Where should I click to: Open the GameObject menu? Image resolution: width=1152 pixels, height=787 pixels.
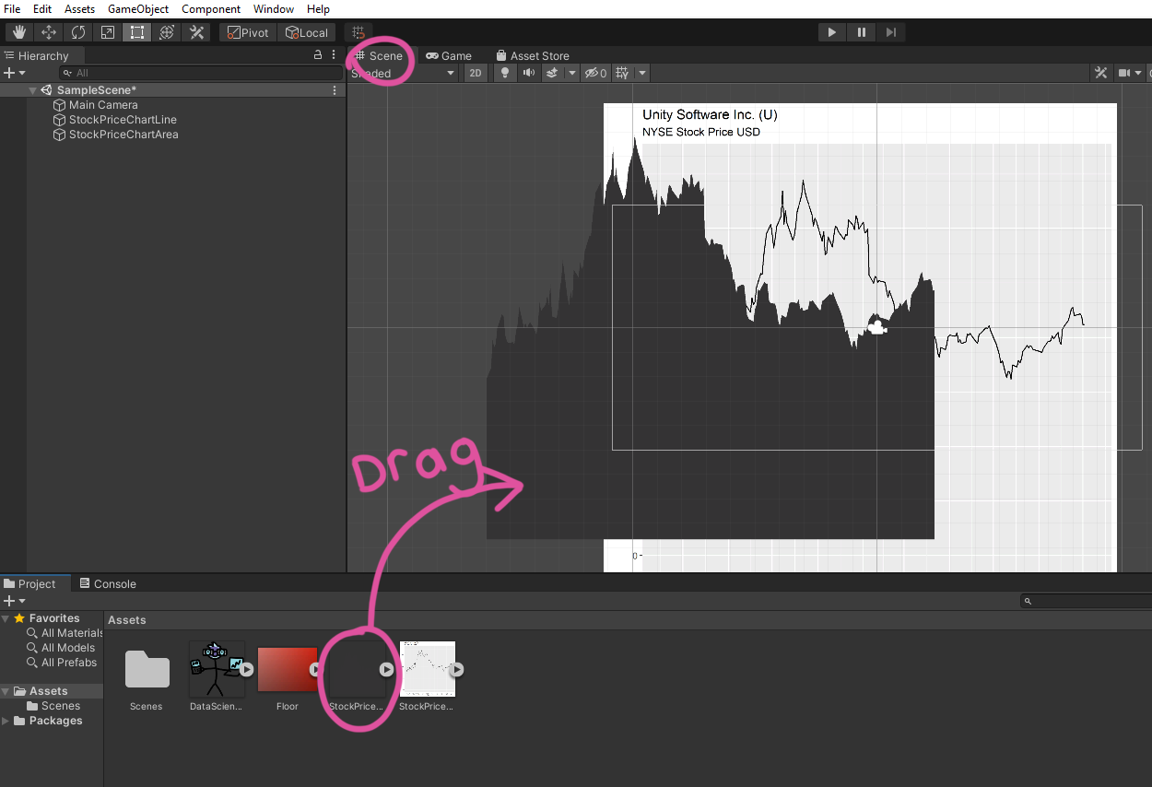138,8
